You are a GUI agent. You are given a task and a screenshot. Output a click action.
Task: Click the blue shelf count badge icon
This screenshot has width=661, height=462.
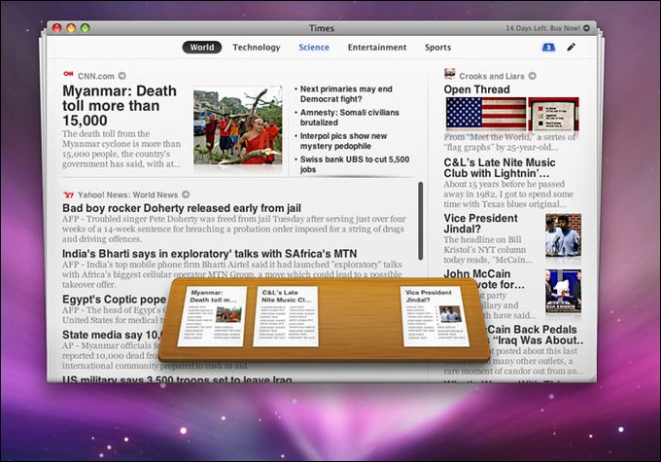coord(548,48)
